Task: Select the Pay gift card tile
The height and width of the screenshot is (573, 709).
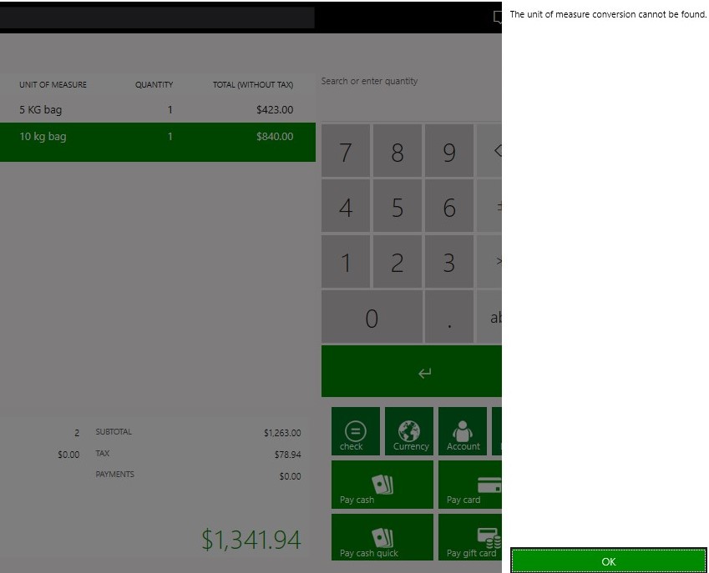Action: (x=470, y=538)
